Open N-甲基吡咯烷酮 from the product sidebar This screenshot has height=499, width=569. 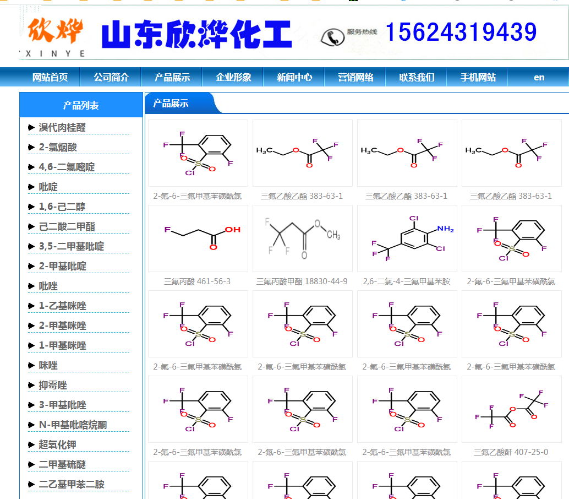73,425
